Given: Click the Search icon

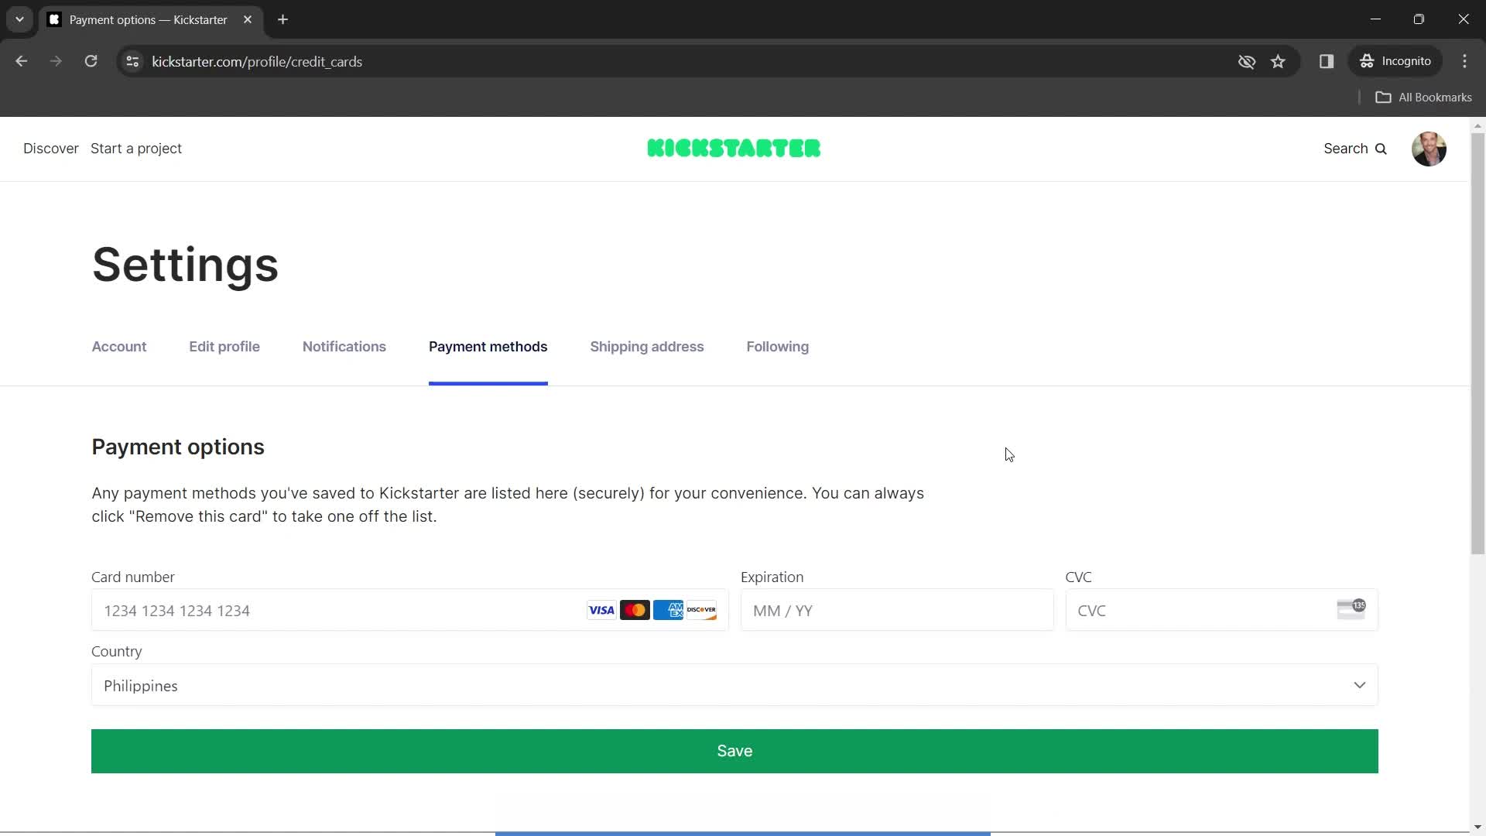Looking at the screenshot, I should pyautogui.click(x=1381, y=148).
